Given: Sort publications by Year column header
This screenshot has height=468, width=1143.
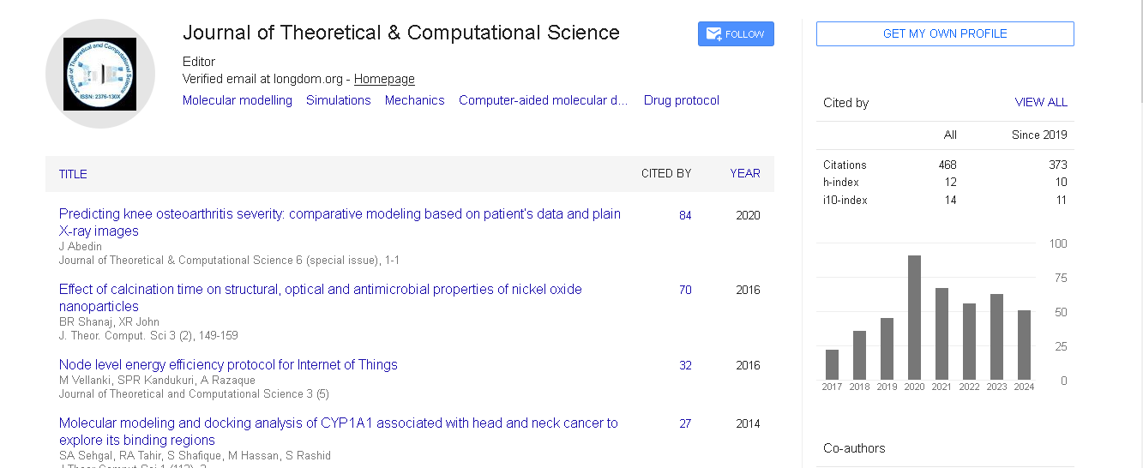Looking at the screenshot, I should (745, 173).
